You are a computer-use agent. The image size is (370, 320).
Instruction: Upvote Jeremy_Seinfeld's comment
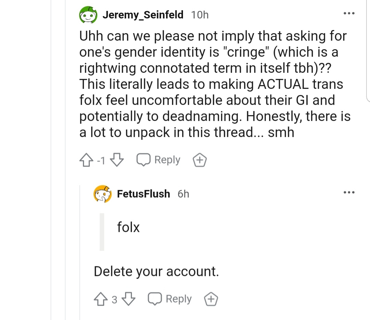click(x=86, y=160)
